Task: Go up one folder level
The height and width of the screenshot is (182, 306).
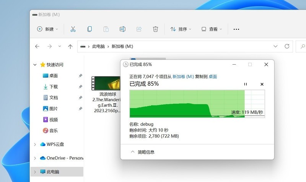Action: point(70,46)
